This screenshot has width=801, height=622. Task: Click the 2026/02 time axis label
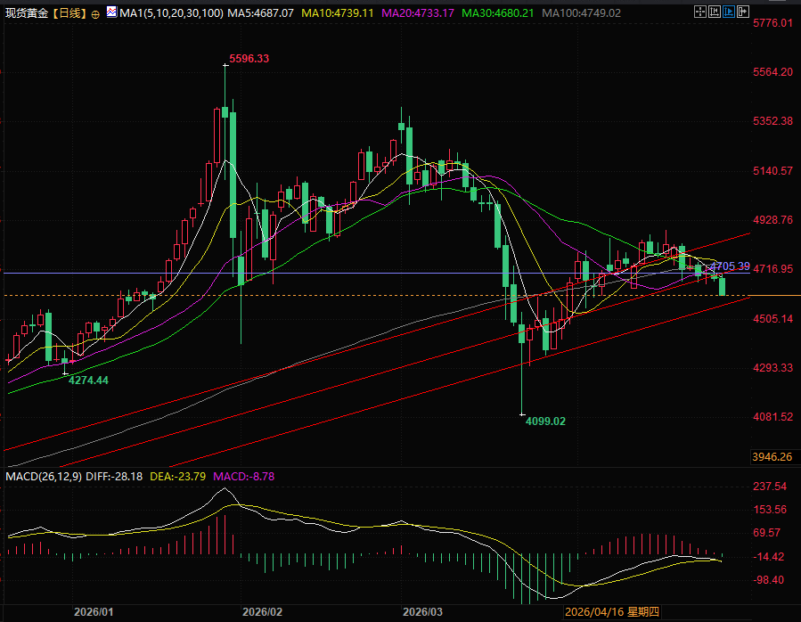pos(262,612)
